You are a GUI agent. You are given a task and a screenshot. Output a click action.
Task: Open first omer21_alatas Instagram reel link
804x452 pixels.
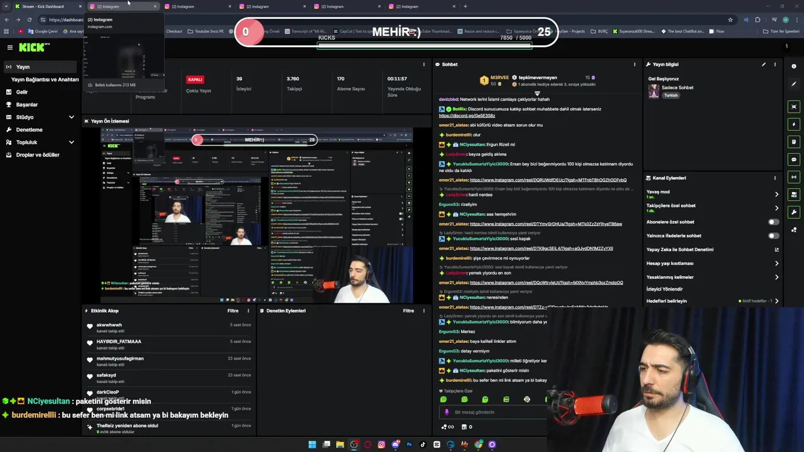[548, 180]
